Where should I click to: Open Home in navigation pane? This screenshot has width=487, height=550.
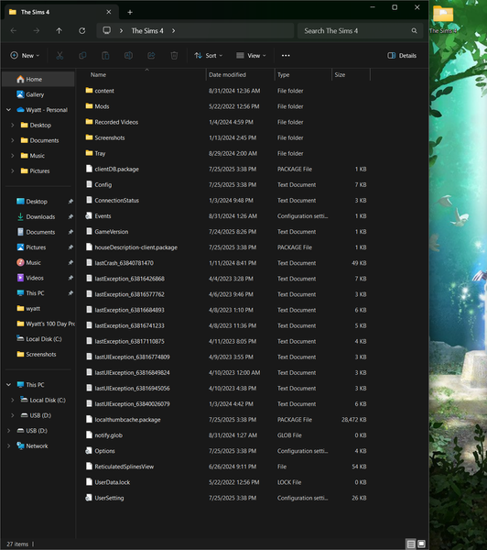(38, 79)
